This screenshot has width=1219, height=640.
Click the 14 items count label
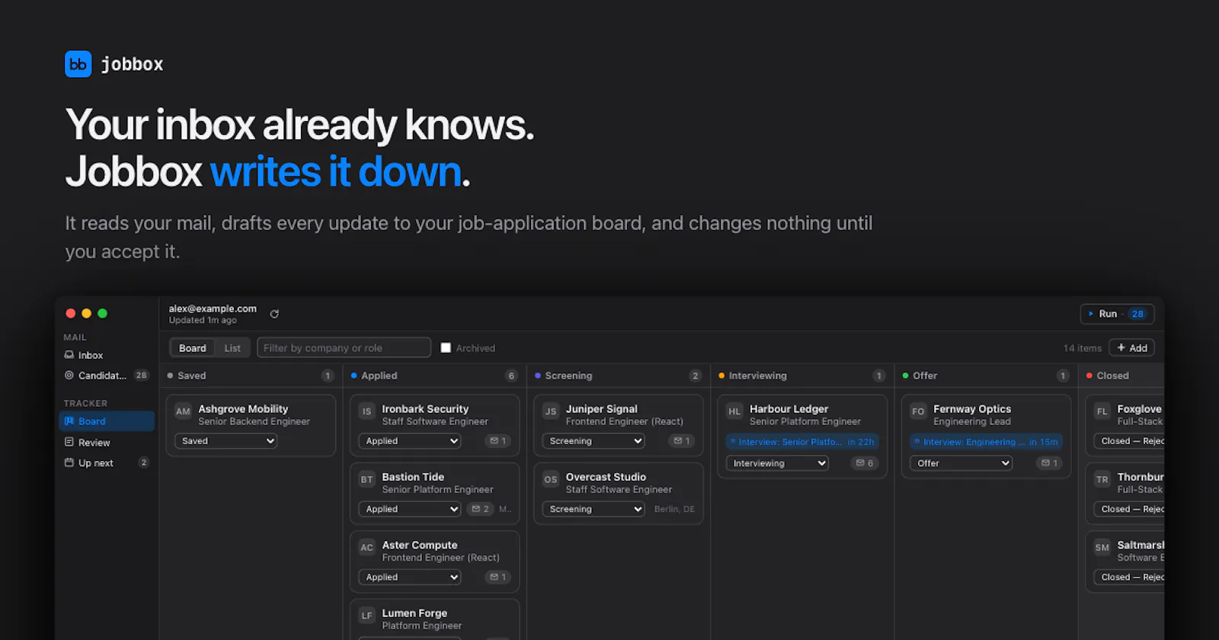1082,348
